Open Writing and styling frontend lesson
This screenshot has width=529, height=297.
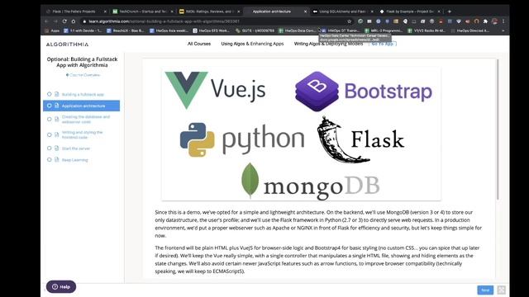click(82, 134)
